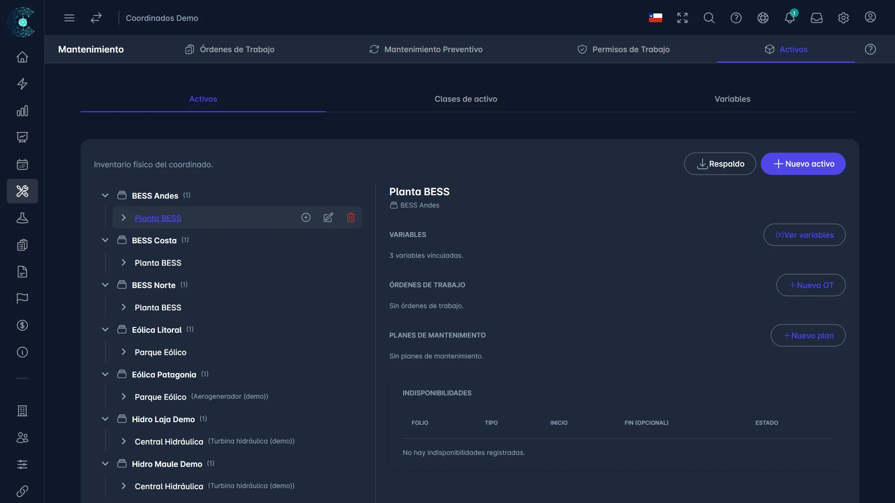This screenshot has width=895, height=503.
Task: Collapse the BESS Norte group
Action: click(105, 285)
